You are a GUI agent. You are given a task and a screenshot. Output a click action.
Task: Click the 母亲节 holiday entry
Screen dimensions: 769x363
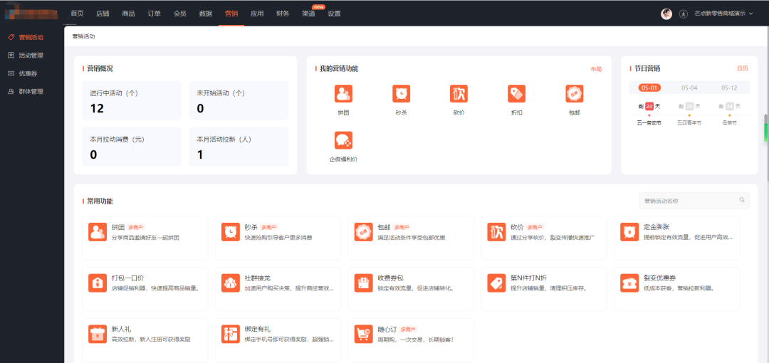(x=729, y=122)
